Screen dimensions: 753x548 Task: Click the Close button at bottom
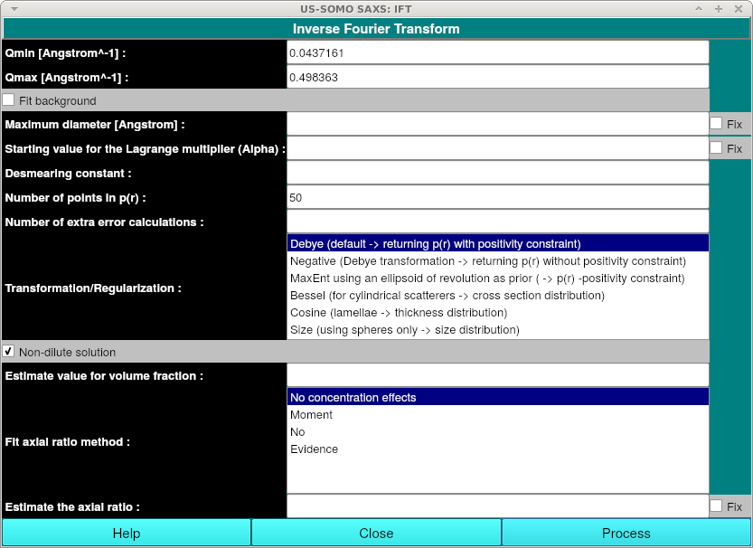click(376, 534)
